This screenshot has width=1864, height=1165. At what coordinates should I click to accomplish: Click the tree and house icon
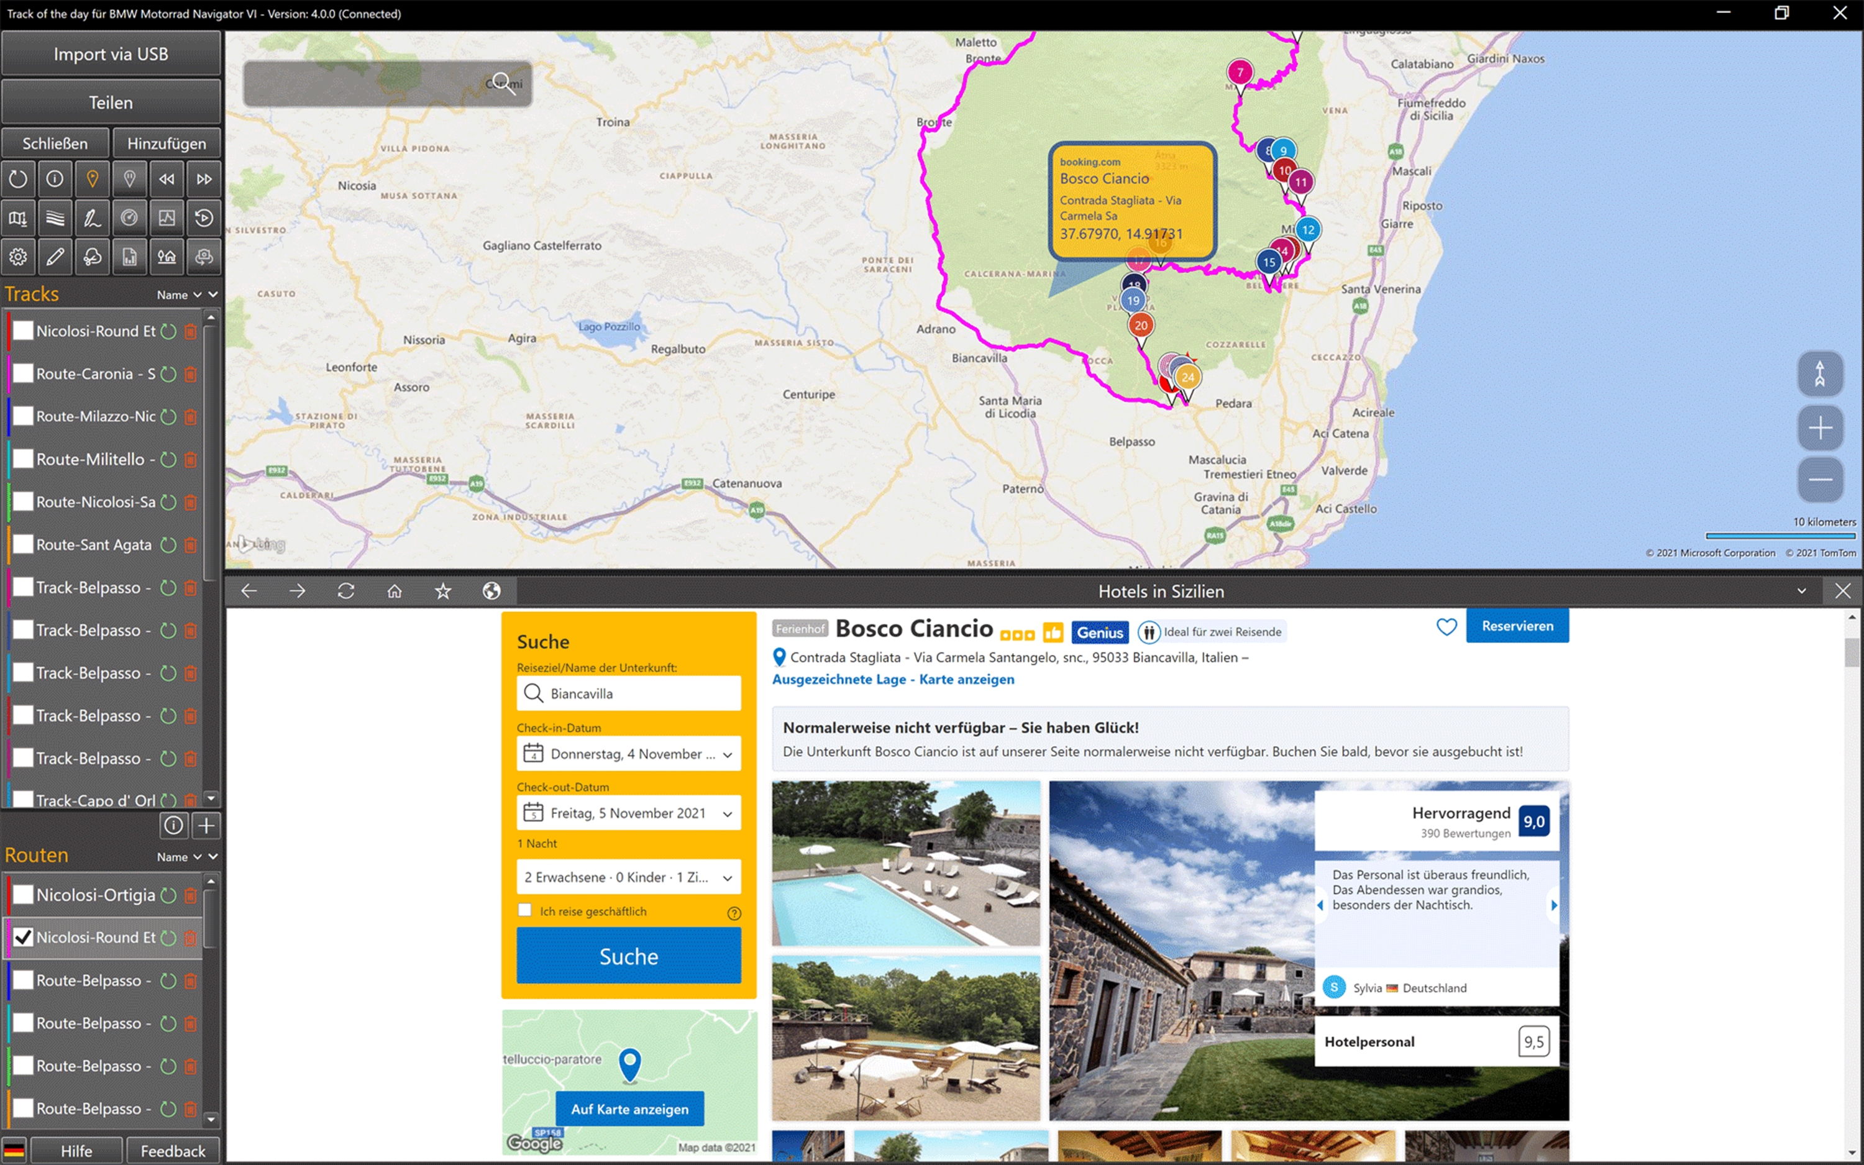pos(167,257)
